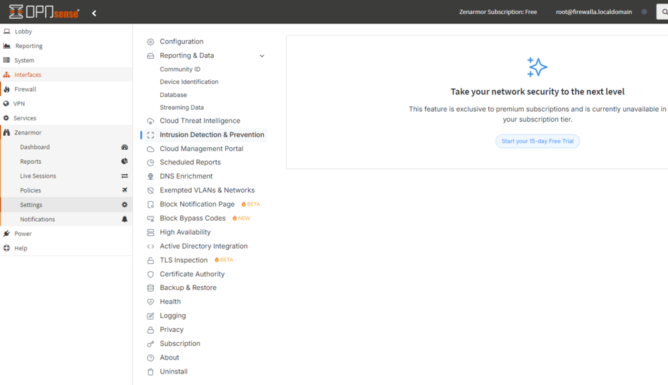The image size is (668, 385).
Task: Click the Zenarmor Subscription: Free text
Action: (498, 12)
